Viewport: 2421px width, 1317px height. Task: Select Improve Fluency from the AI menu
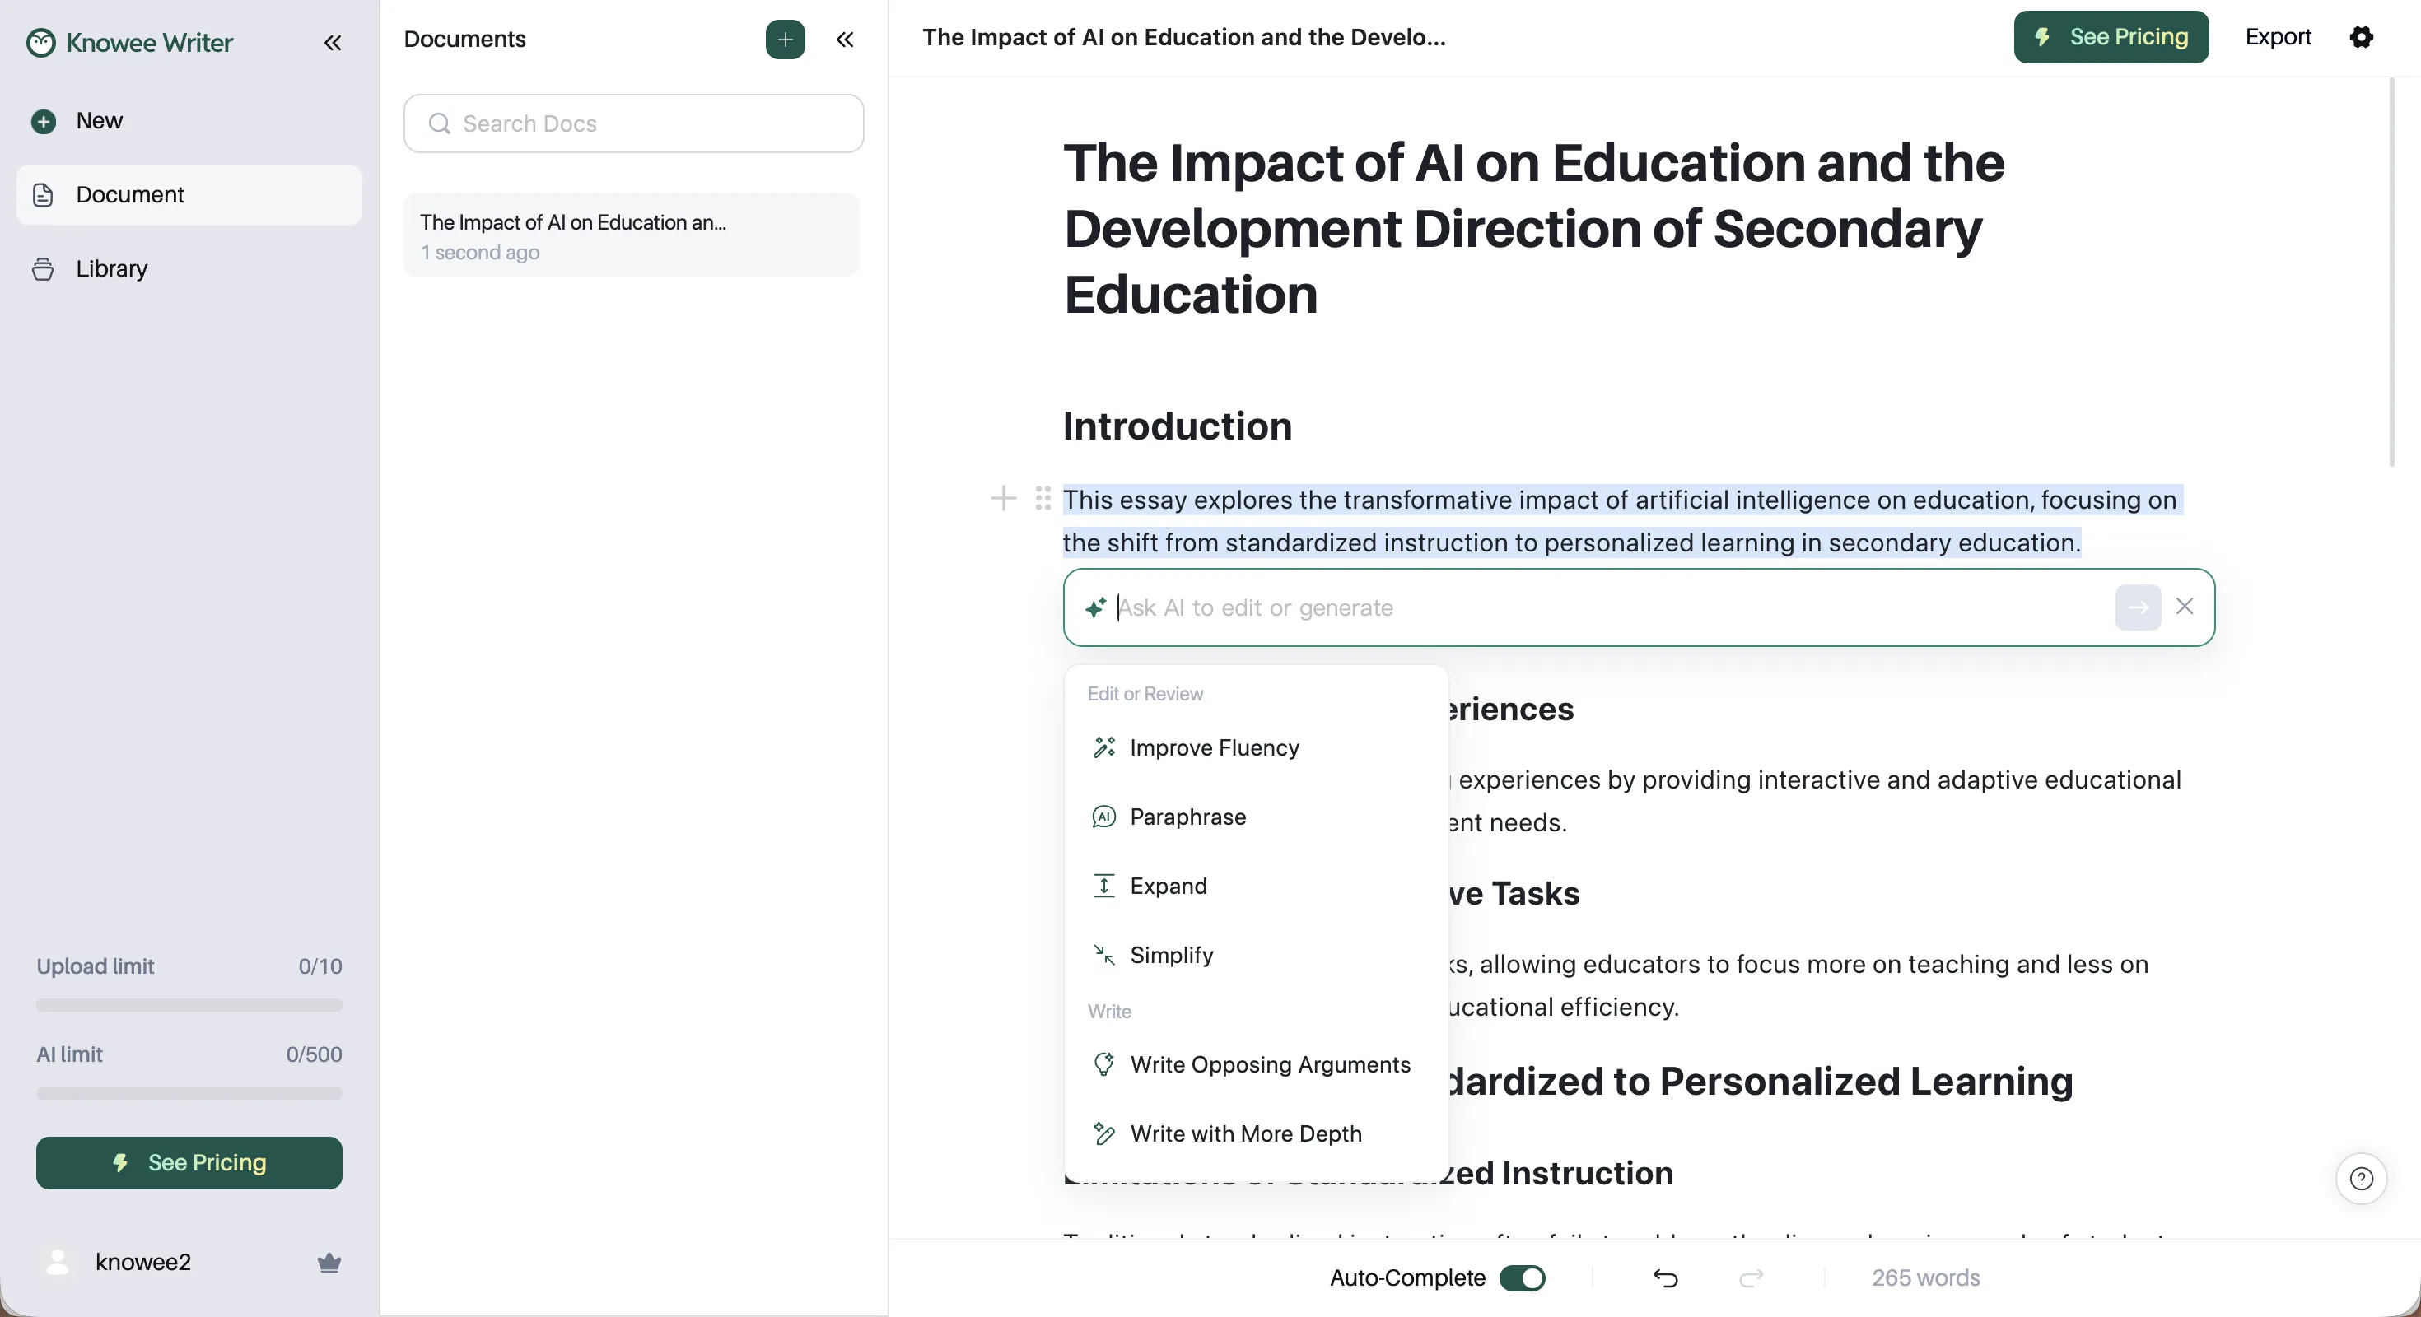[x=1213, y=747]
